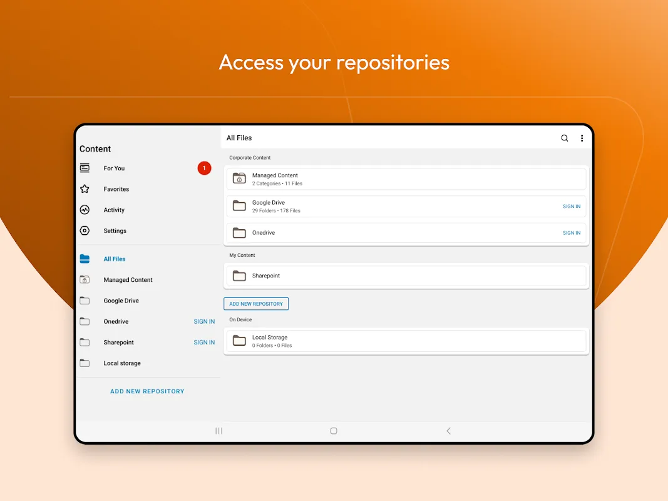The width and height of the screenshot is (668, 501).
Task: Click the 'Content' sidebar heading
Action: (95, 148)
